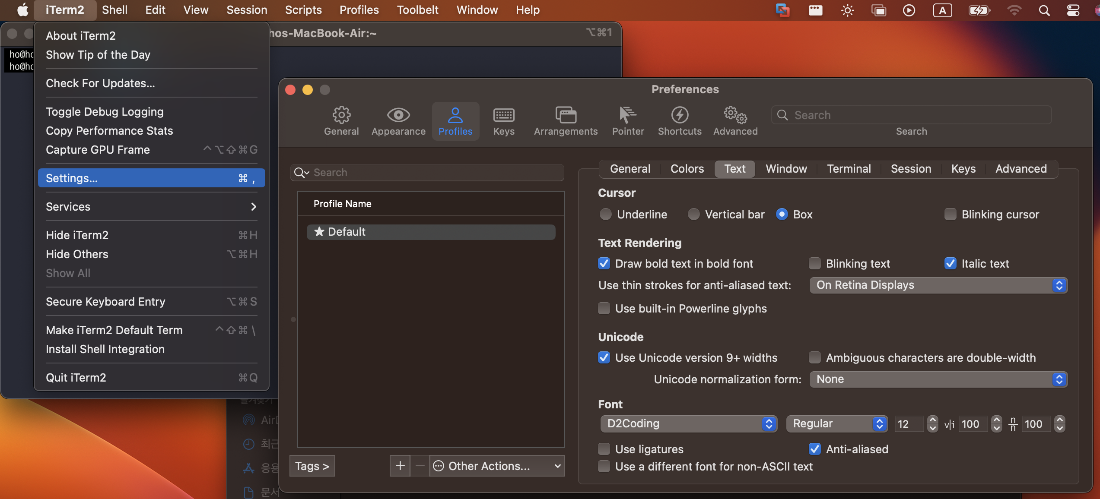
Task: Click the profile list Search field
Action: pyautogui.click(x=427, y=173)
